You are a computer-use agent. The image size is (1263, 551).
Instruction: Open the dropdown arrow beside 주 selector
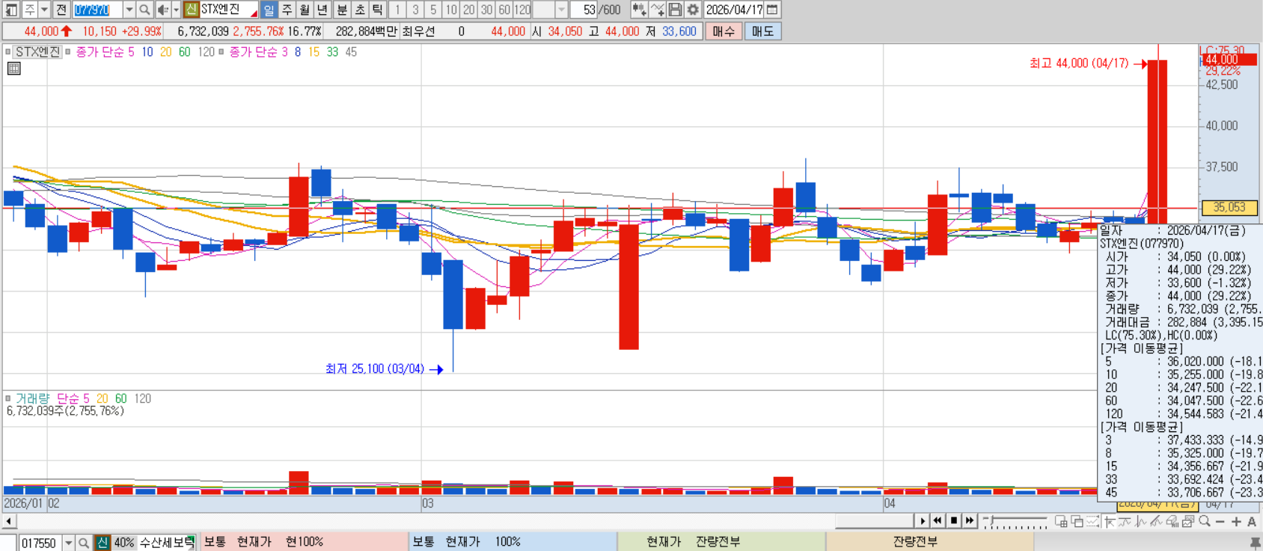pos(45,10)
